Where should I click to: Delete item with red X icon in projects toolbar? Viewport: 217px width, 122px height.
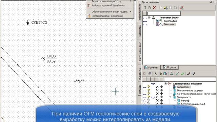[155, 7]
